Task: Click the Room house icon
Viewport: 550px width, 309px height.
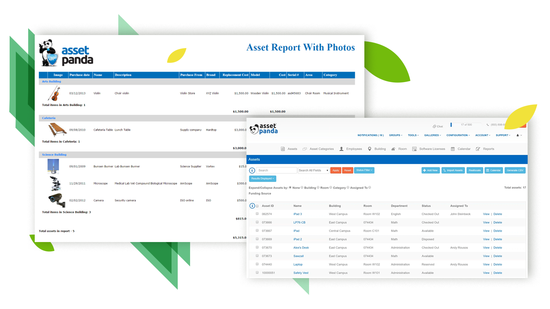Action: point(393,149)
